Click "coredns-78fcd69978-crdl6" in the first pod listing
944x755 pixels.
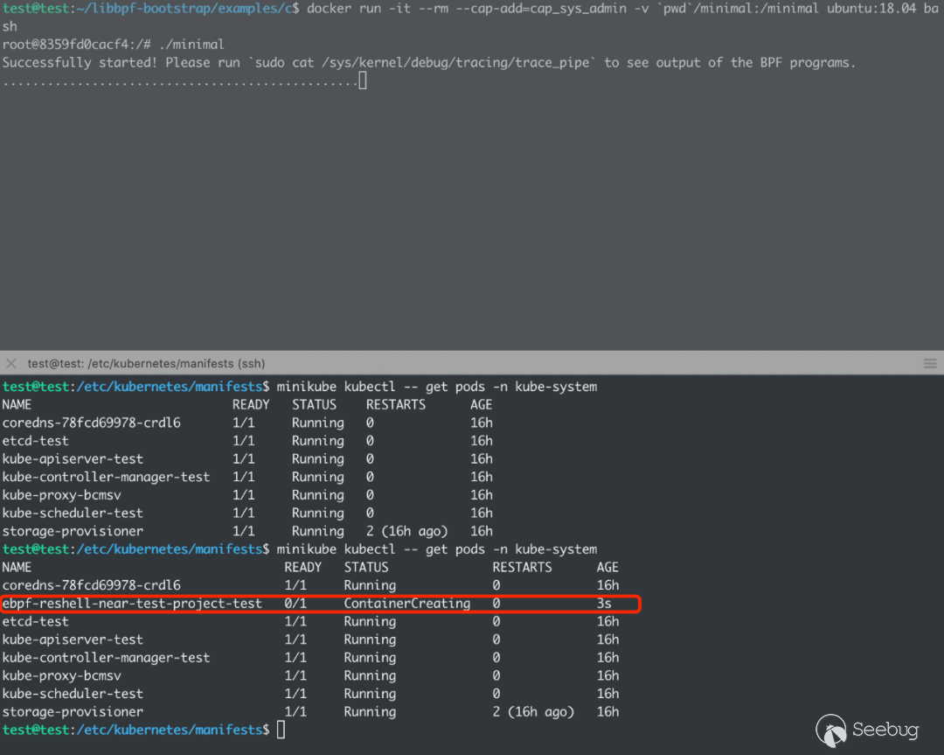coord(92,423)
